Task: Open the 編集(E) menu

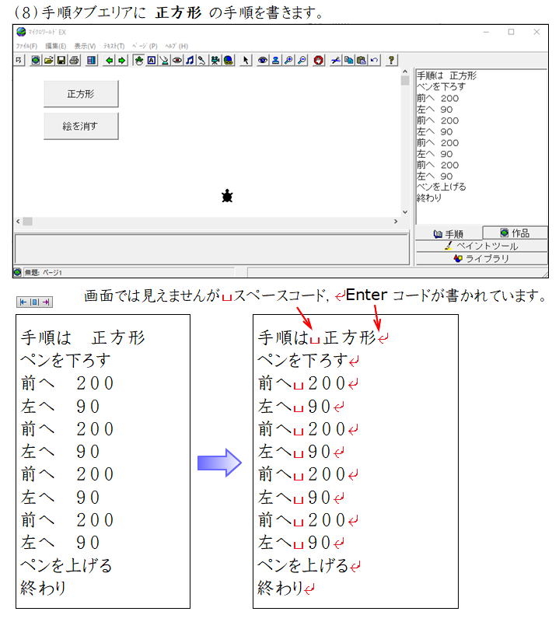Action: tap(56, 46)
